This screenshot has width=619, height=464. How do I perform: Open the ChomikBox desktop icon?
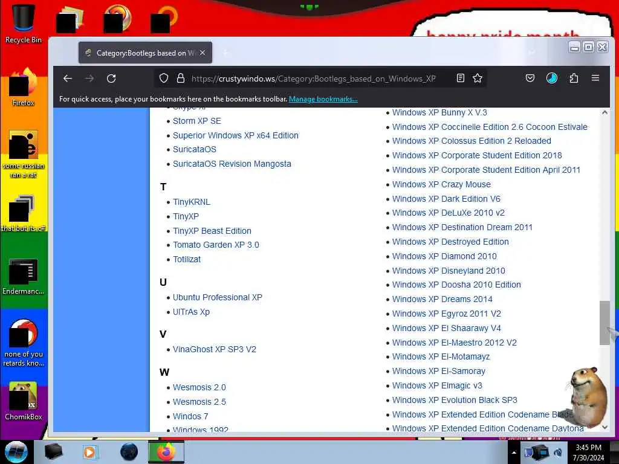pos(24,401)
